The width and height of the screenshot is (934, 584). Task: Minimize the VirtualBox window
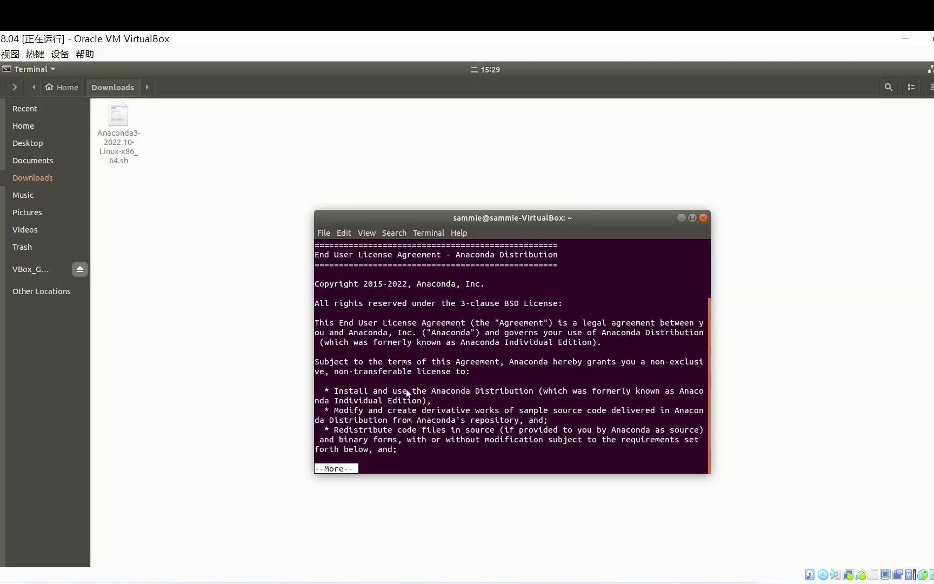tap(905, 38)
